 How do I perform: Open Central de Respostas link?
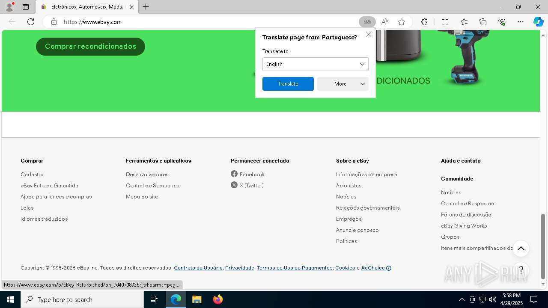coord(467,203)
